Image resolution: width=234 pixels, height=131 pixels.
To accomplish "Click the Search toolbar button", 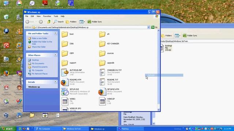I will 58,22.
